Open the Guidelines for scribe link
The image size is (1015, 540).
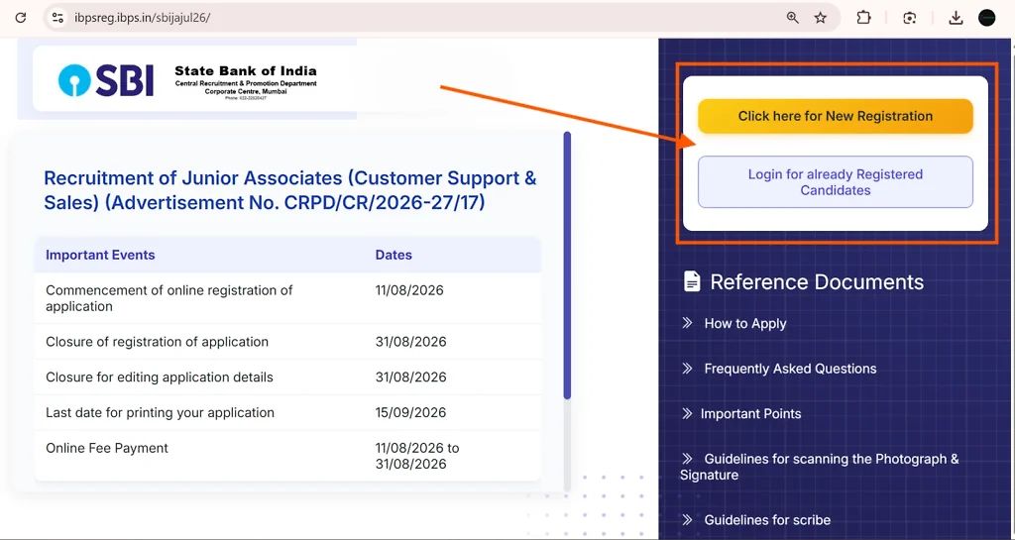(767, 520)
